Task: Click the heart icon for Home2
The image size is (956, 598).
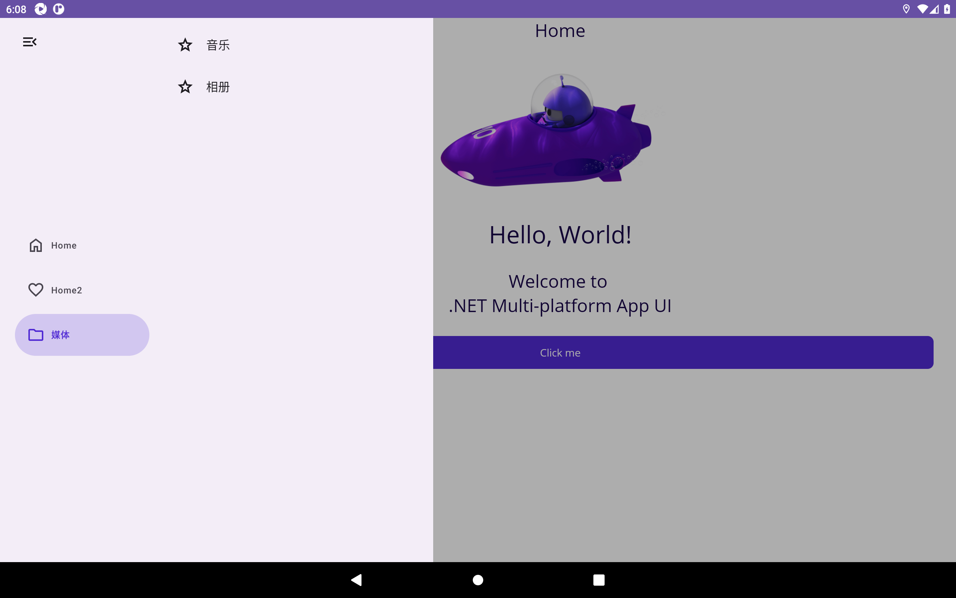Action: 35,290
